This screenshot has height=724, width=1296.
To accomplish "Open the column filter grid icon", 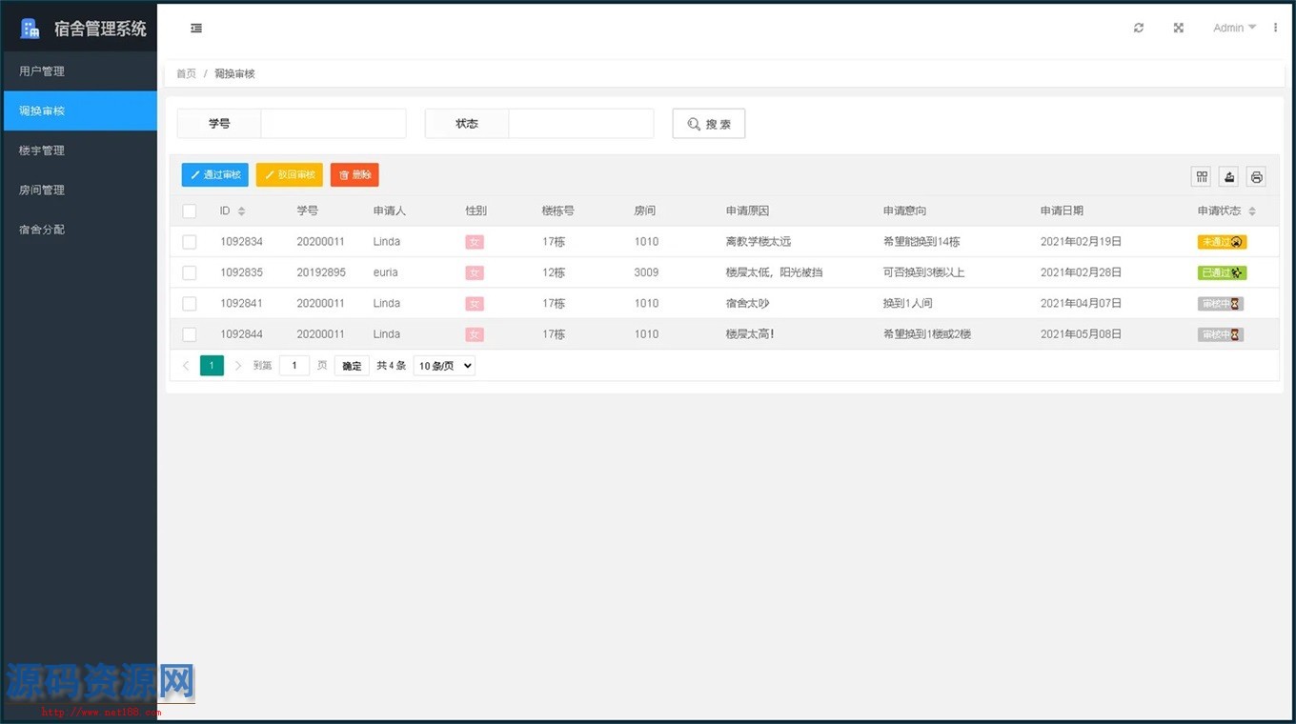I will (1202, 177).
